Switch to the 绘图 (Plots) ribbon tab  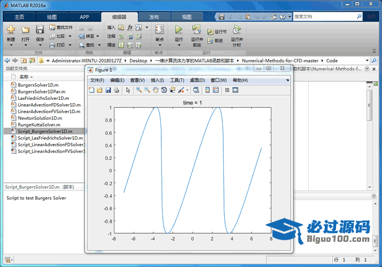tap(52, 17)
